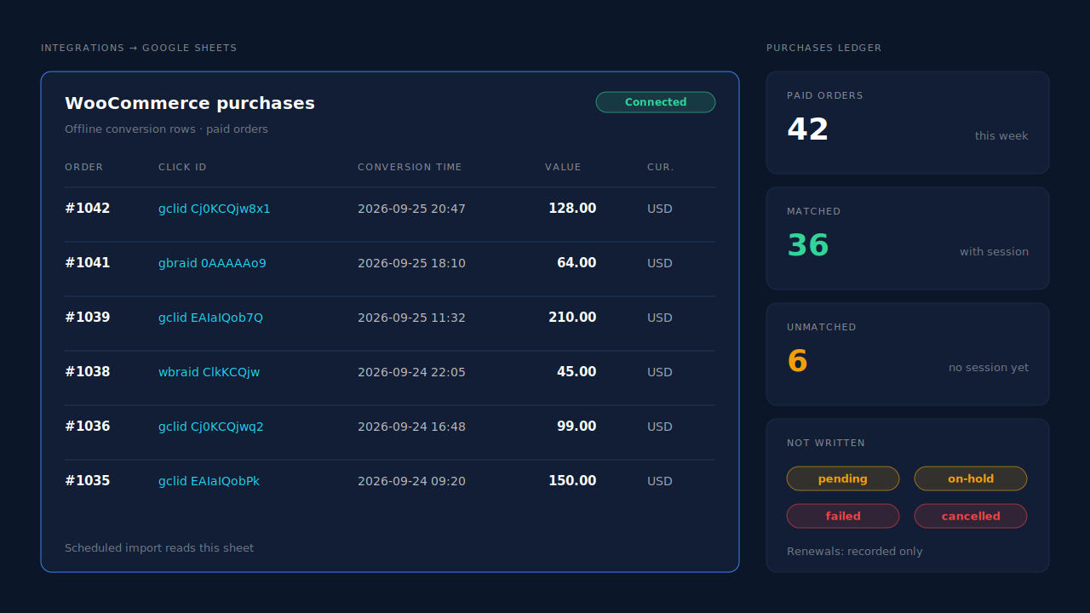The image size is (1090, 613).
Task: Click the Conversion Time column header
Action: [x=410, y=167]
